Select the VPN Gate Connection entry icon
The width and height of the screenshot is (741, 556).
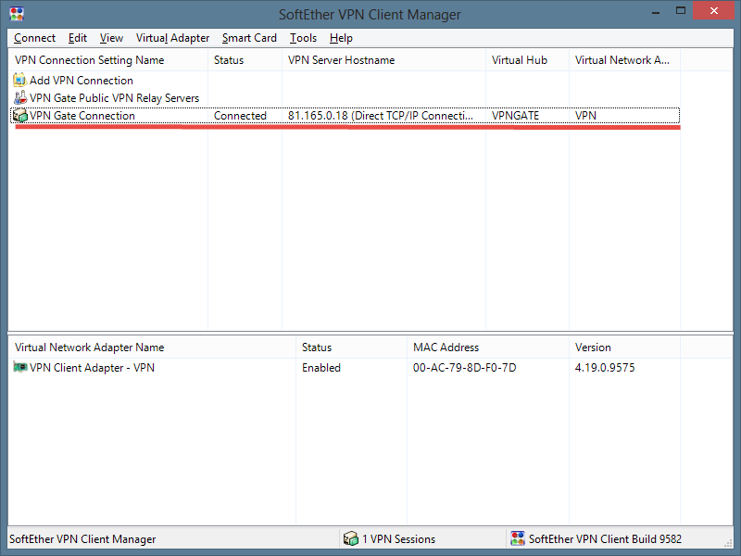(20, 116)
